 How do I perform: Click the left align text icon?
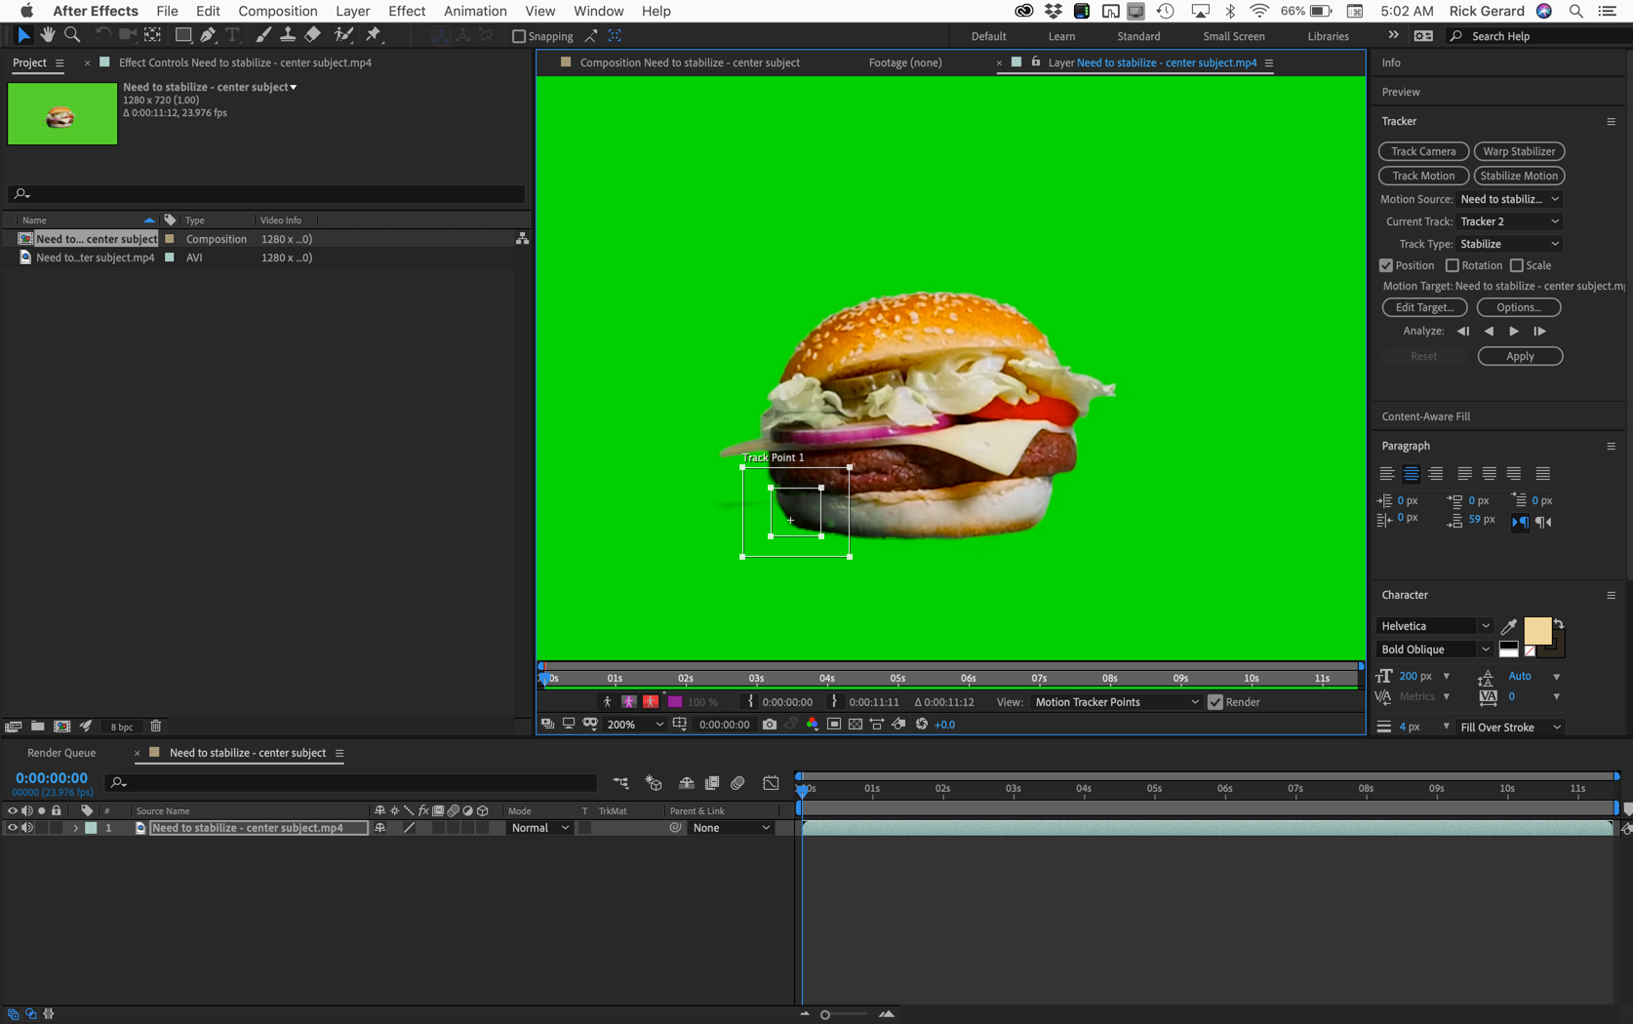(1387, 474)
